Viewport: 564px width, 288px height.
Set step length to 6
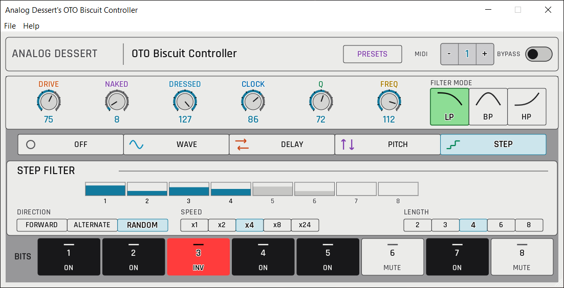(501, 225)
